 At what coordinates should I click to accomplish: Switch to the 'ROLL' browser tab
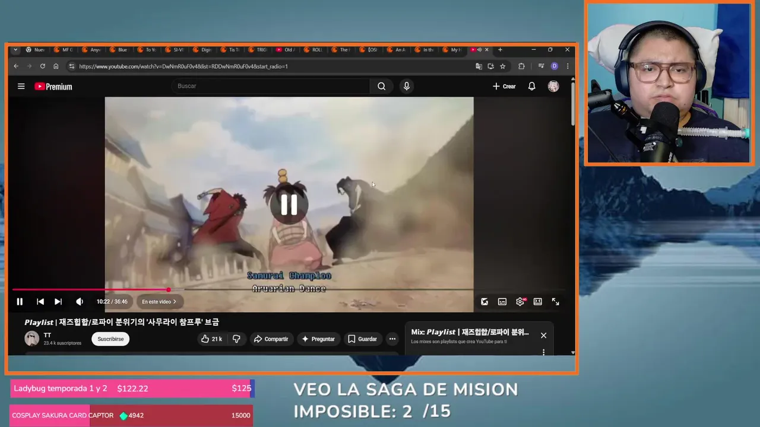click(313, 50)
